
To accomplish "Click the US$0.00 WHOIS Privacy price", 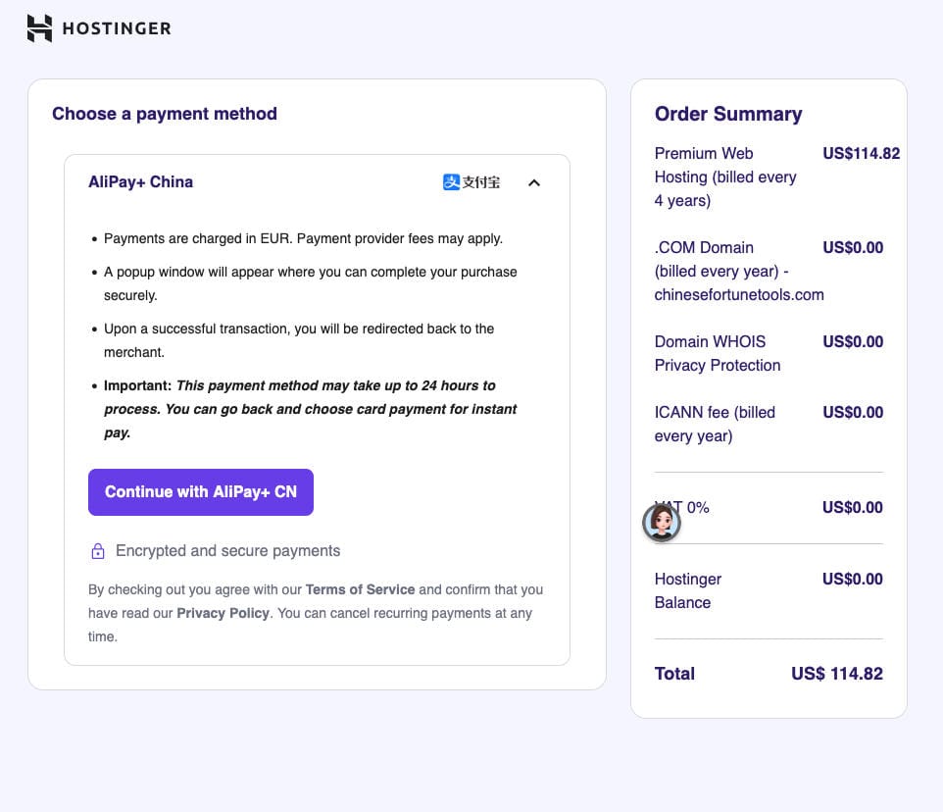I will click(853, 341).
